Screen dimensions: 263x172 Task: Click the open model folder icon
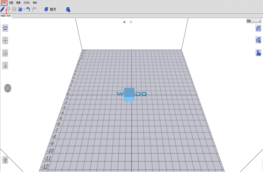20,10
